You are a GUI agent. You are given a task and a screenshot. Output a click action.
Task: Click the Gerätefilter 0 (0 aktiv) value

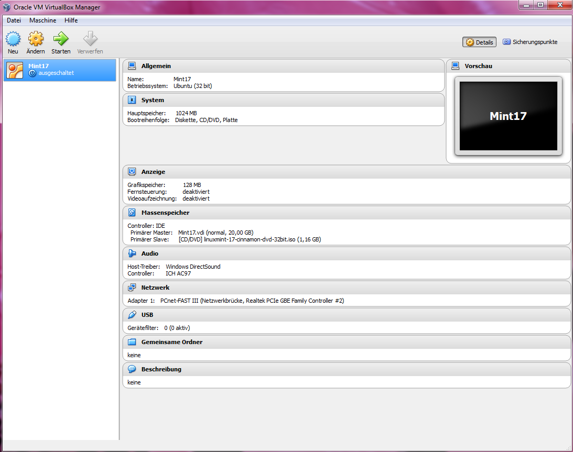(177, 328)
